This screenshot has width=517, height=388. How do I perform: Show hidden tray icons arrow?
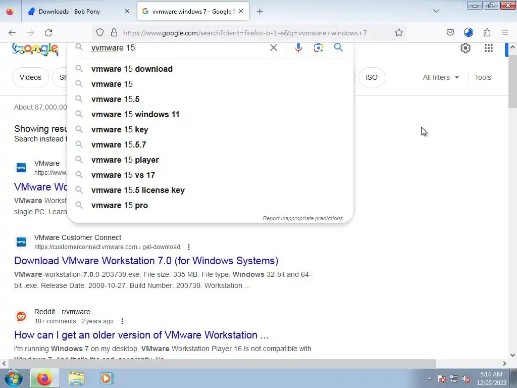tap(429, 378)
